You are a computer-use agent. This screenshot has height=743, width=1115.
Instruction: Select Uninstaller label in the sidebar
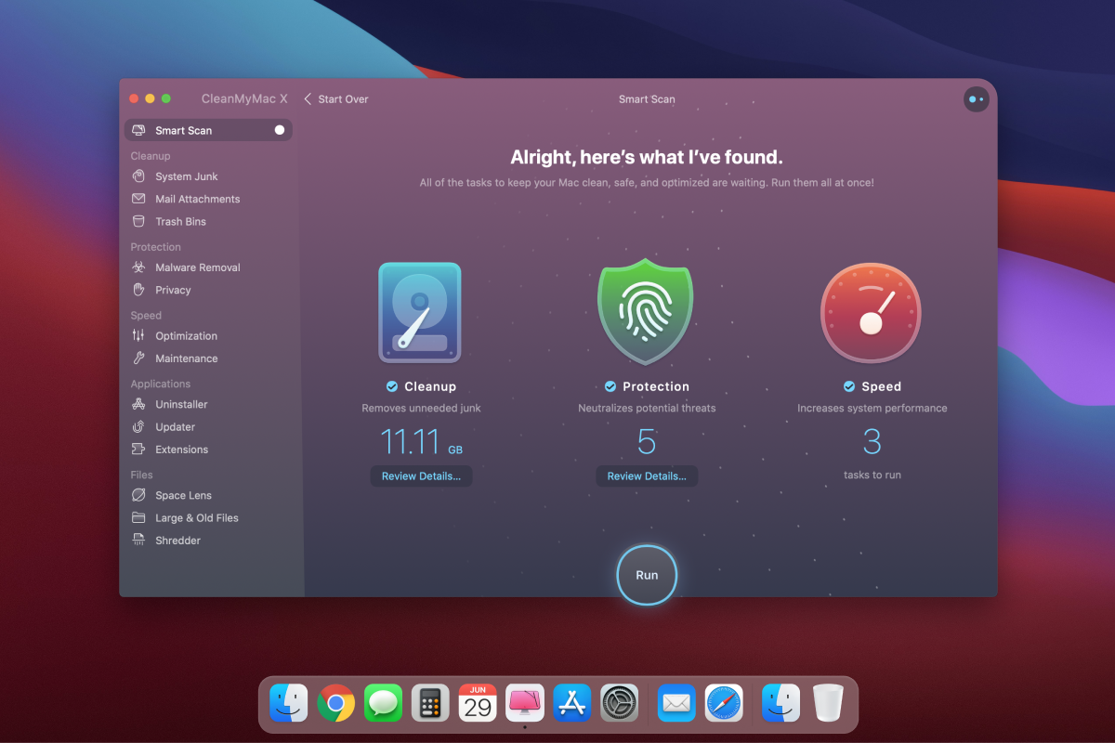(x=181, y=405)
